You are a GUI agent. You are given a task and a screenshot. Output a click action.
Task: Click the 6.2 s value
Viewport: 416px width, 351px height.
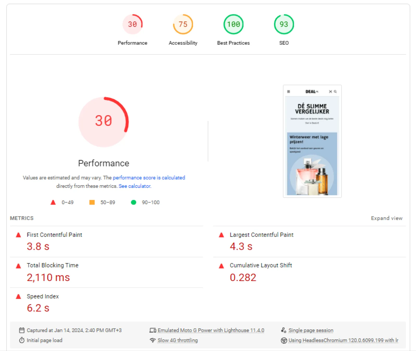38,308
